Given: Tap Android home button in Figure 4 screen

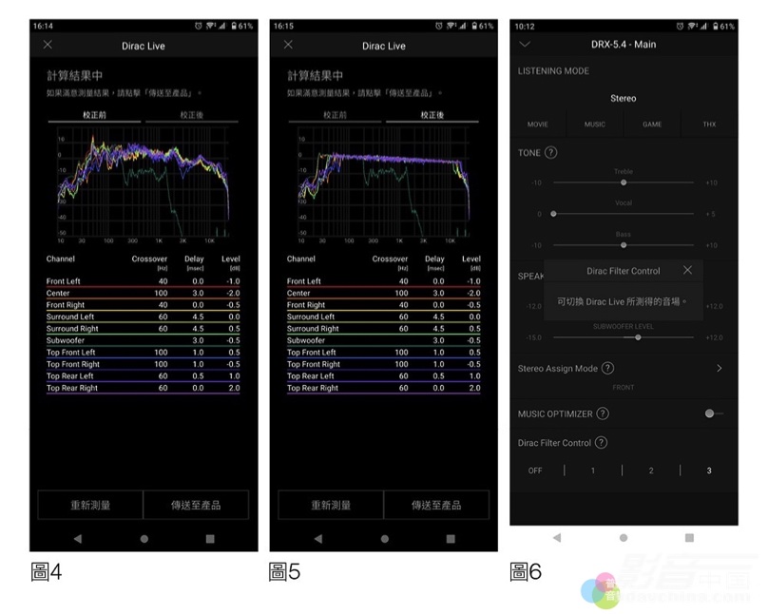Looking at the screenshot, I should [x=144, y=539].
